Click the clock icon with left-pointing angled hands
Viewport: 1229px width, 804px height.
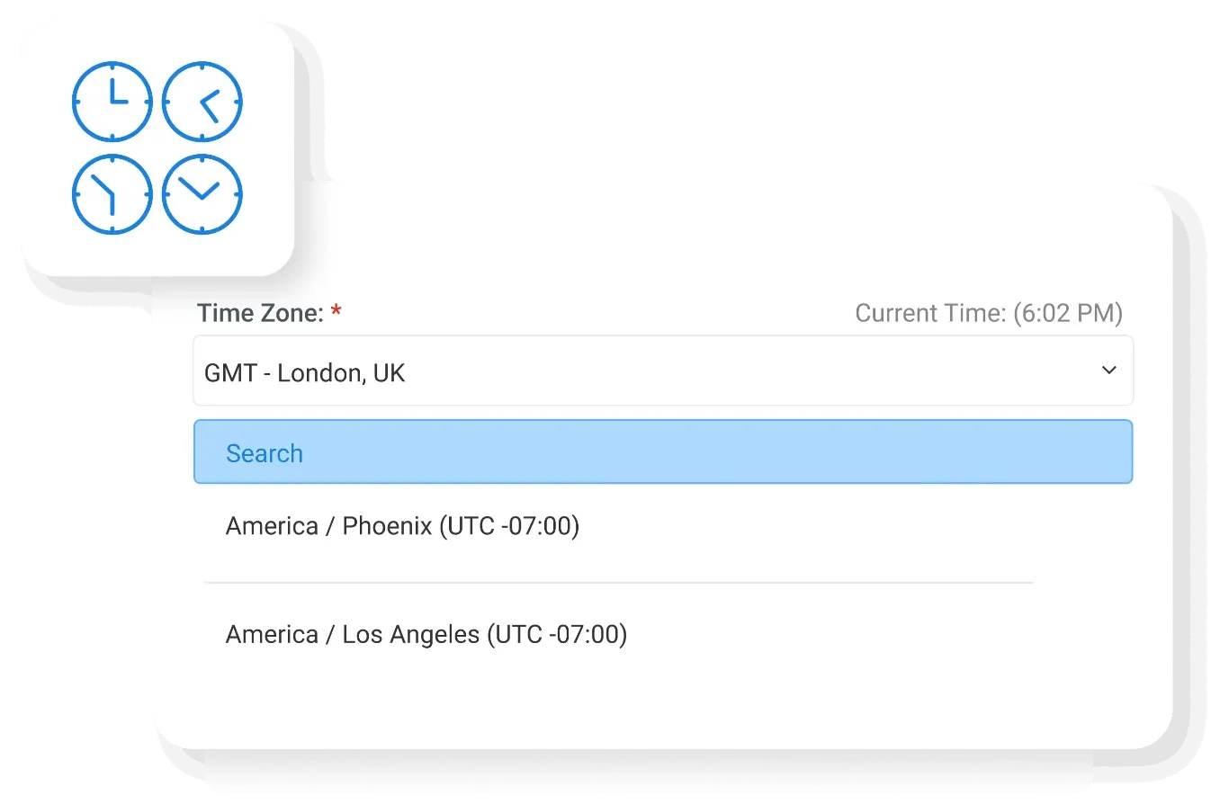(x=202, y=102)
